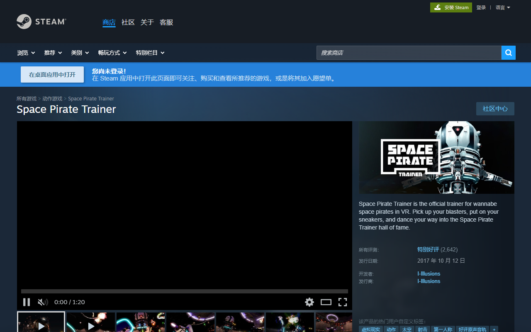
Task: Open video settings gear icon
Action: pos(309,302)
